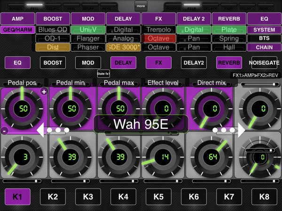Toggle the purple DELAY on/off button
This screenshot has height=211, width=282.
point(123,63)
